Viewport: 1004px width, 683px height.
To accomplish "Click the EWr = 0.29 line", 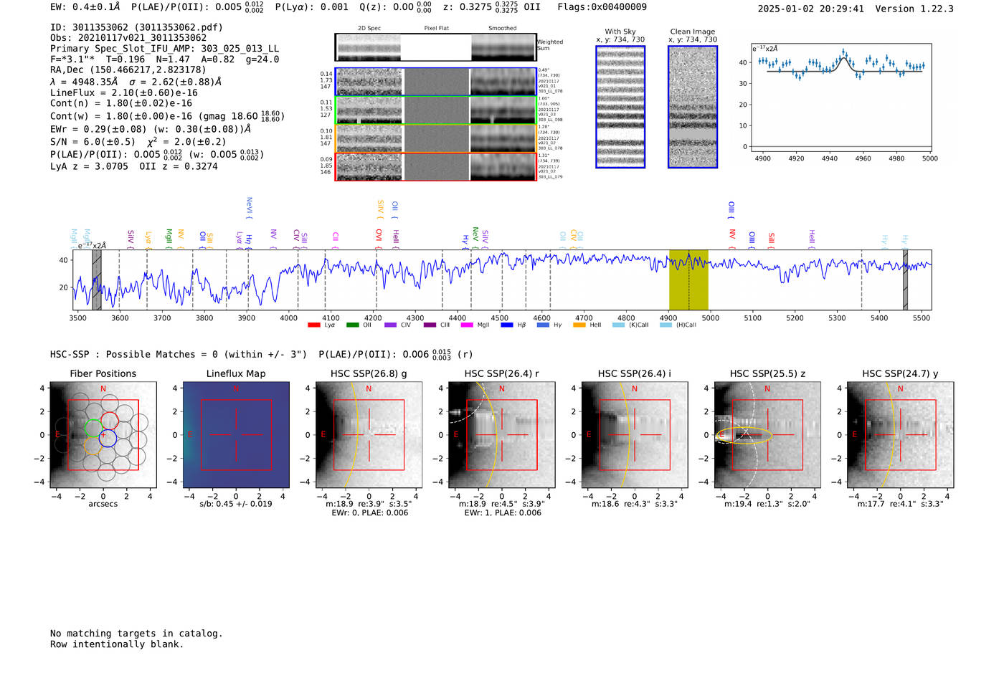I will [151, 130].
